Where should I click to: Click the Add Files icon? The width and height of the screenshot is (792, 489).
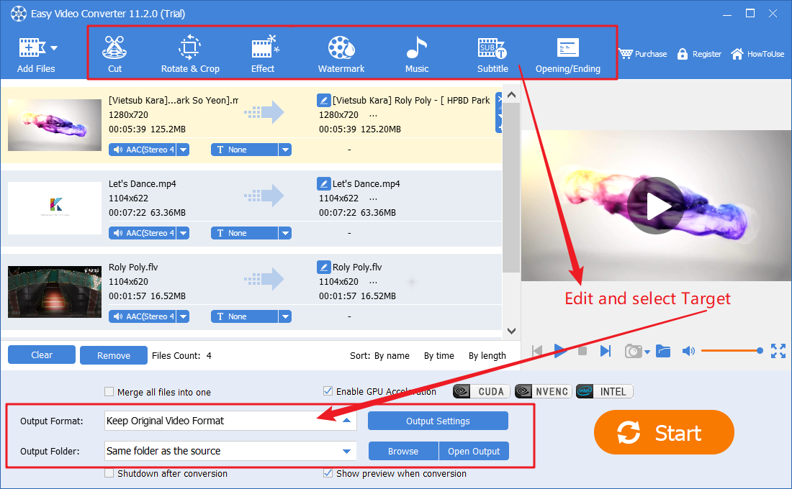coord(32,48)
